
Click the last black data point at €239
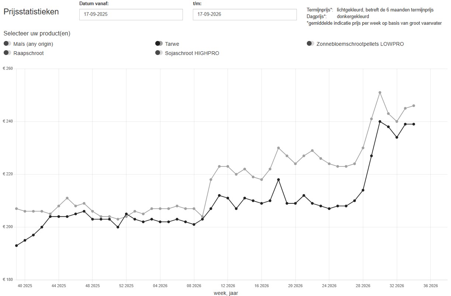point(414,124)
